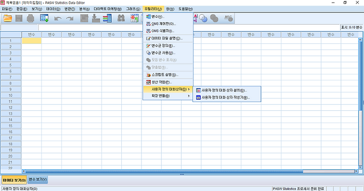Select the highlighted cell in row 1
364x191 pixels.
[31, 41]
